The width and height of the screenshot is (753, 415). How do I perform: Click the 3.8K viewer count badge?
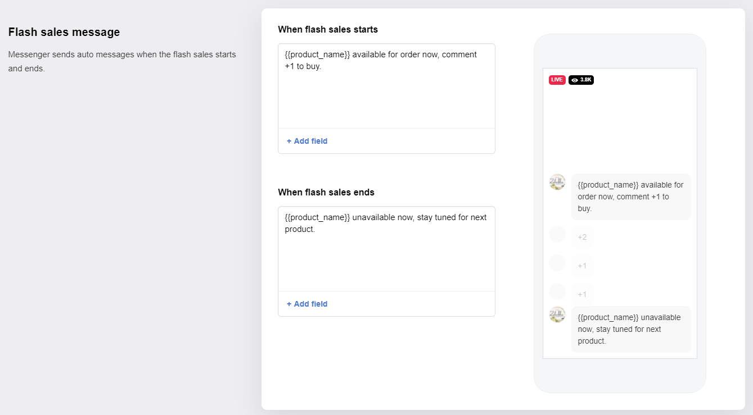point(581,80)
